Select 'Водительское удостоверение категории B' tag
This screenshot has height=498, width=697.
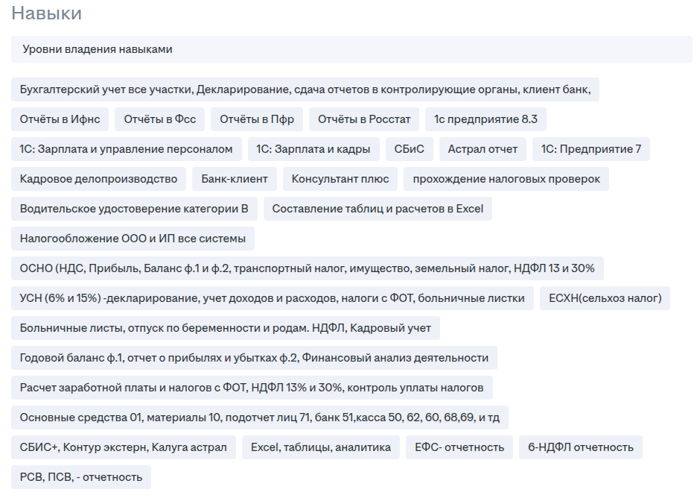[x=134, y=209]
